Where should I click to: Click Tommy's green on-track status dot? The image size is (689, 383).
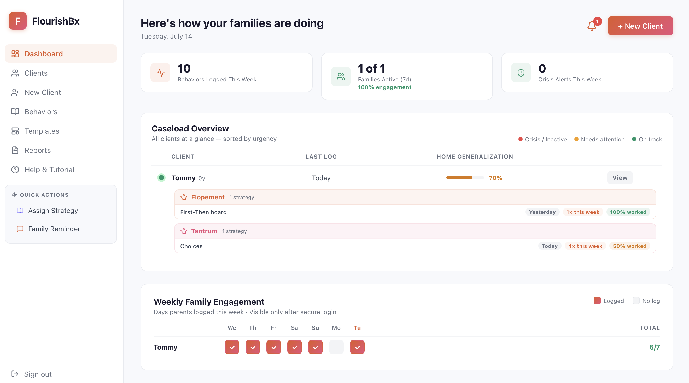coord(161,178)
